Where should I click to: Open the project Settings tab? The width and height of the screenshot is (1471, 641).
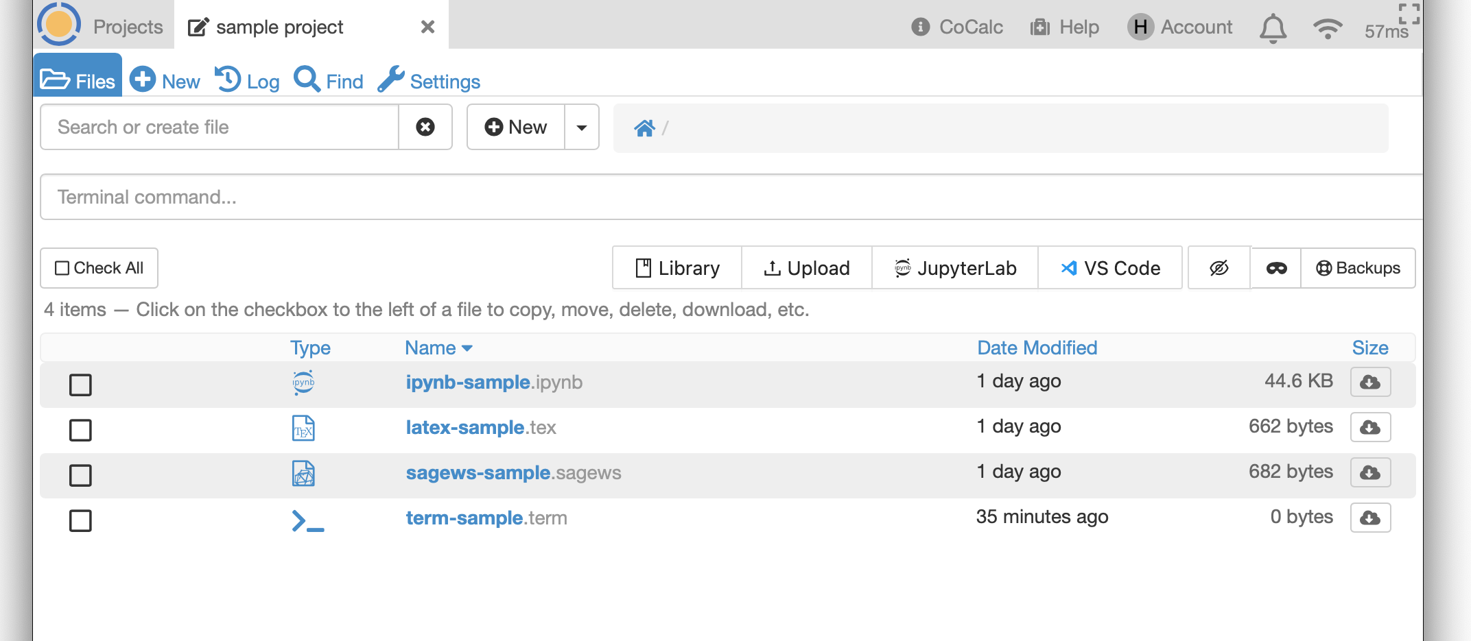click(429, 81)
